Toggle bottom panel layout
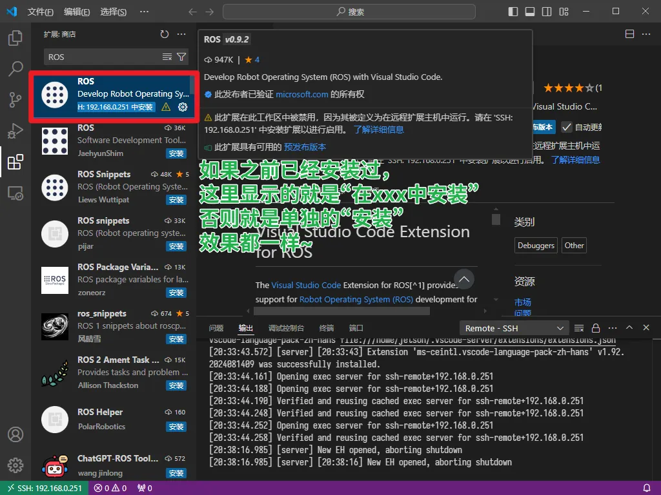Screen dimensions: 661x495 530,12
